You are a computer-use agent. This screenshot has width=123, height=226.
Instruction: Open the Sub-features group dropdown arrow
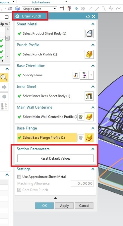point(66,2)
